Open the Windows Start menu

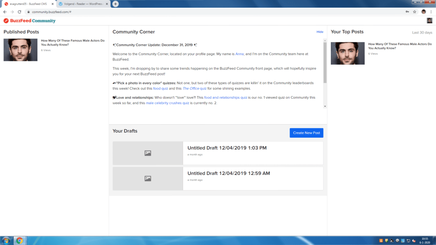(x=6, y=241)
